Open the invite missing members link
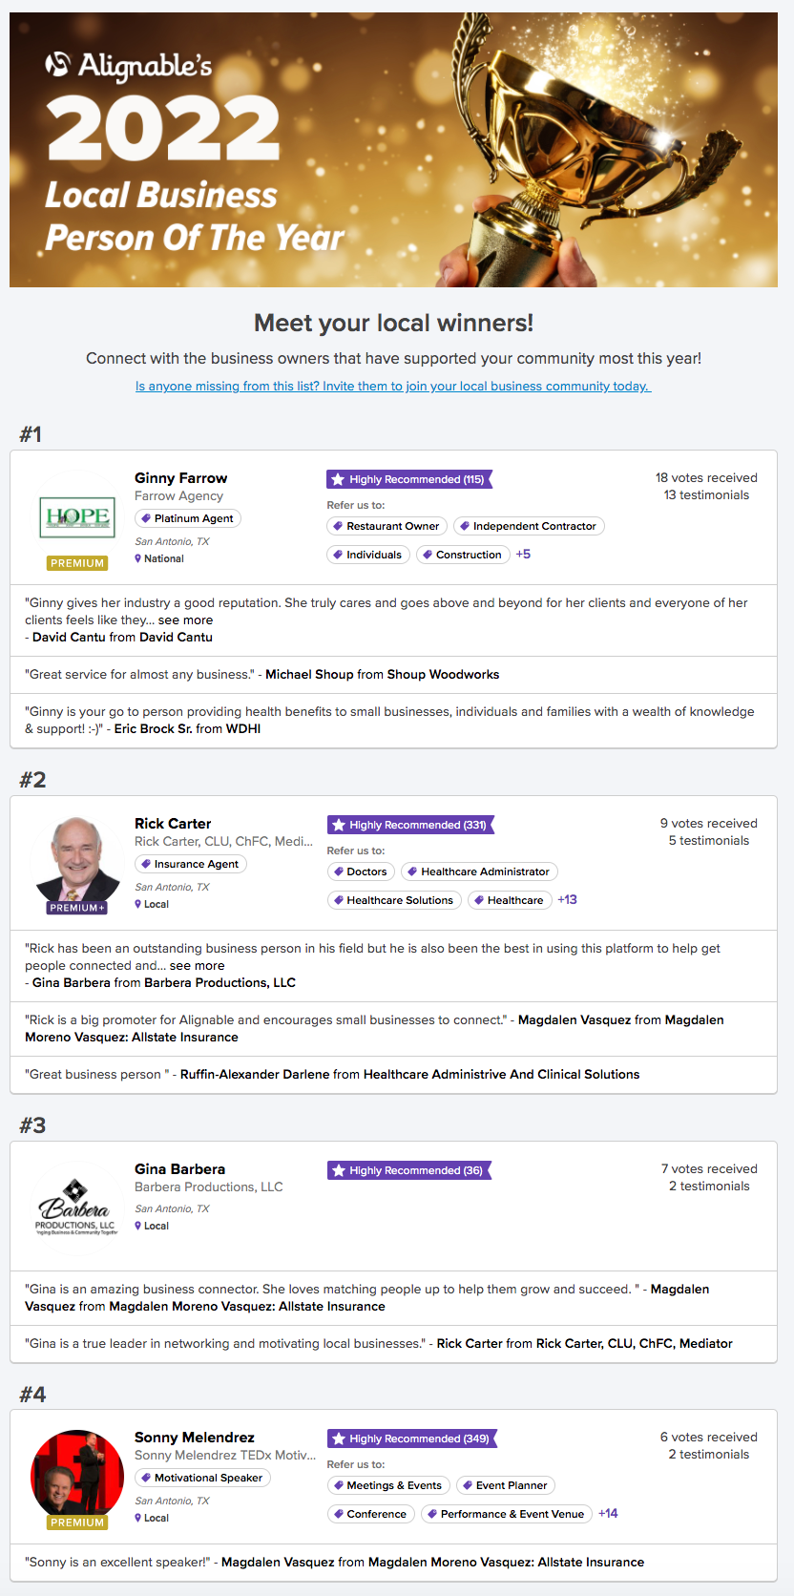794x1596 pixels. point(393,387)
